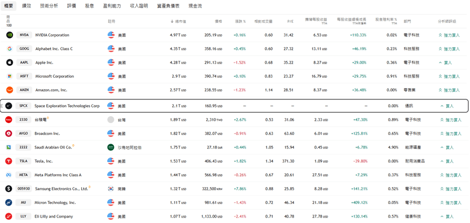Click the Tesla logo icon

click(x=9, y=161)
